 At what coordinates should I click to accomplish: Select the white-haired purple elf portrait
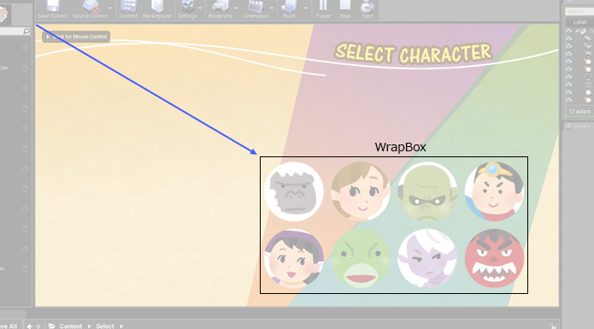click(427, 258)
